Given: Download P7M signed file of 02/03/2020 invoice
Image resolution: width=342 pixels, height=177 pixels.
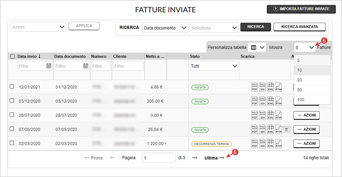Looking at the screenshot, I should tap(279, 144).
